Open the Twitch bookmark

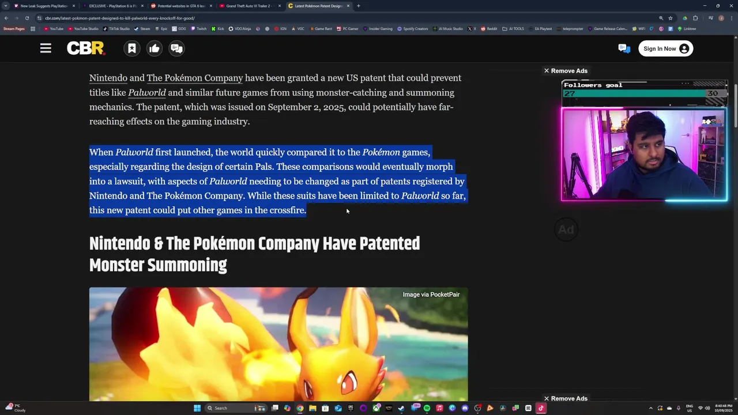198,29
